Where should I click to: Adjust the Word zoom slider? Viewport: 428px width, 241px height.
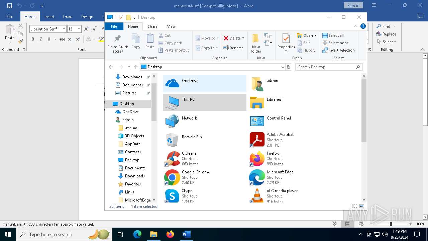pyautogui.click(x=391, y=224)
